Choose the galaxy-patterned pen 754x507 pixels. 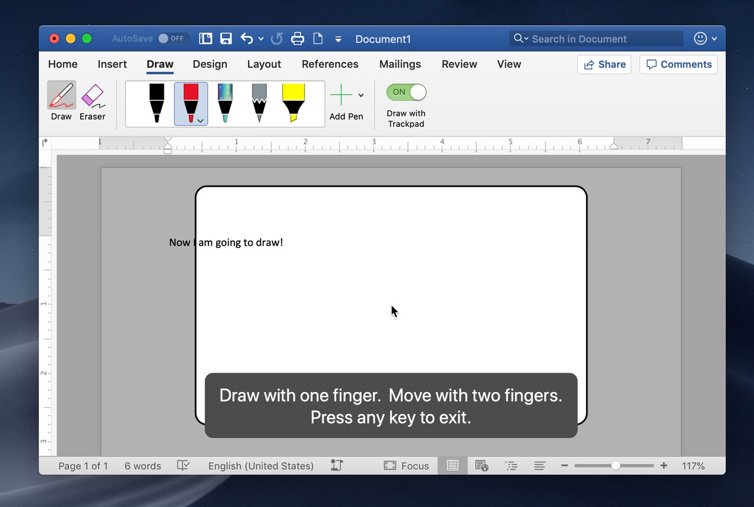[225, 103]
